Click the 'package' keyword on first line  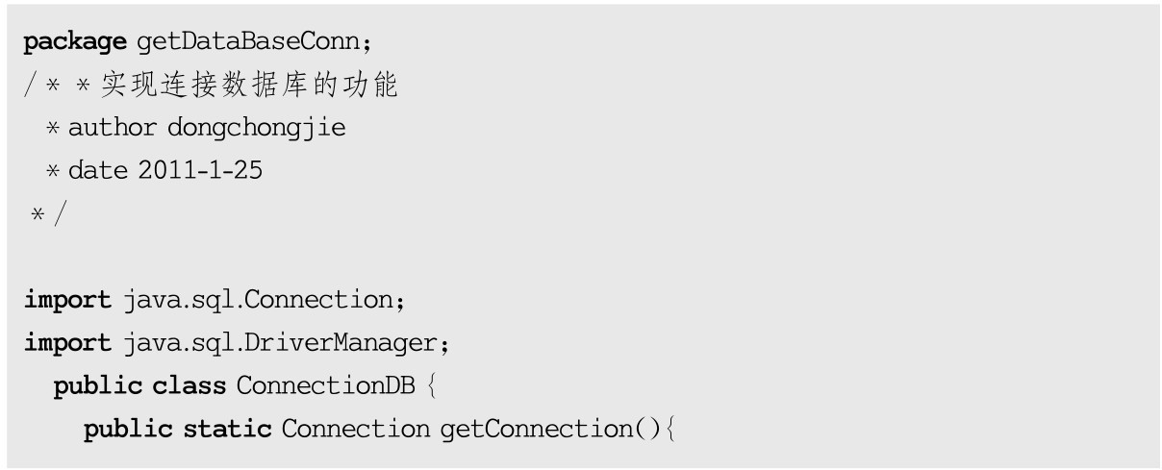(x=75, y=42)
